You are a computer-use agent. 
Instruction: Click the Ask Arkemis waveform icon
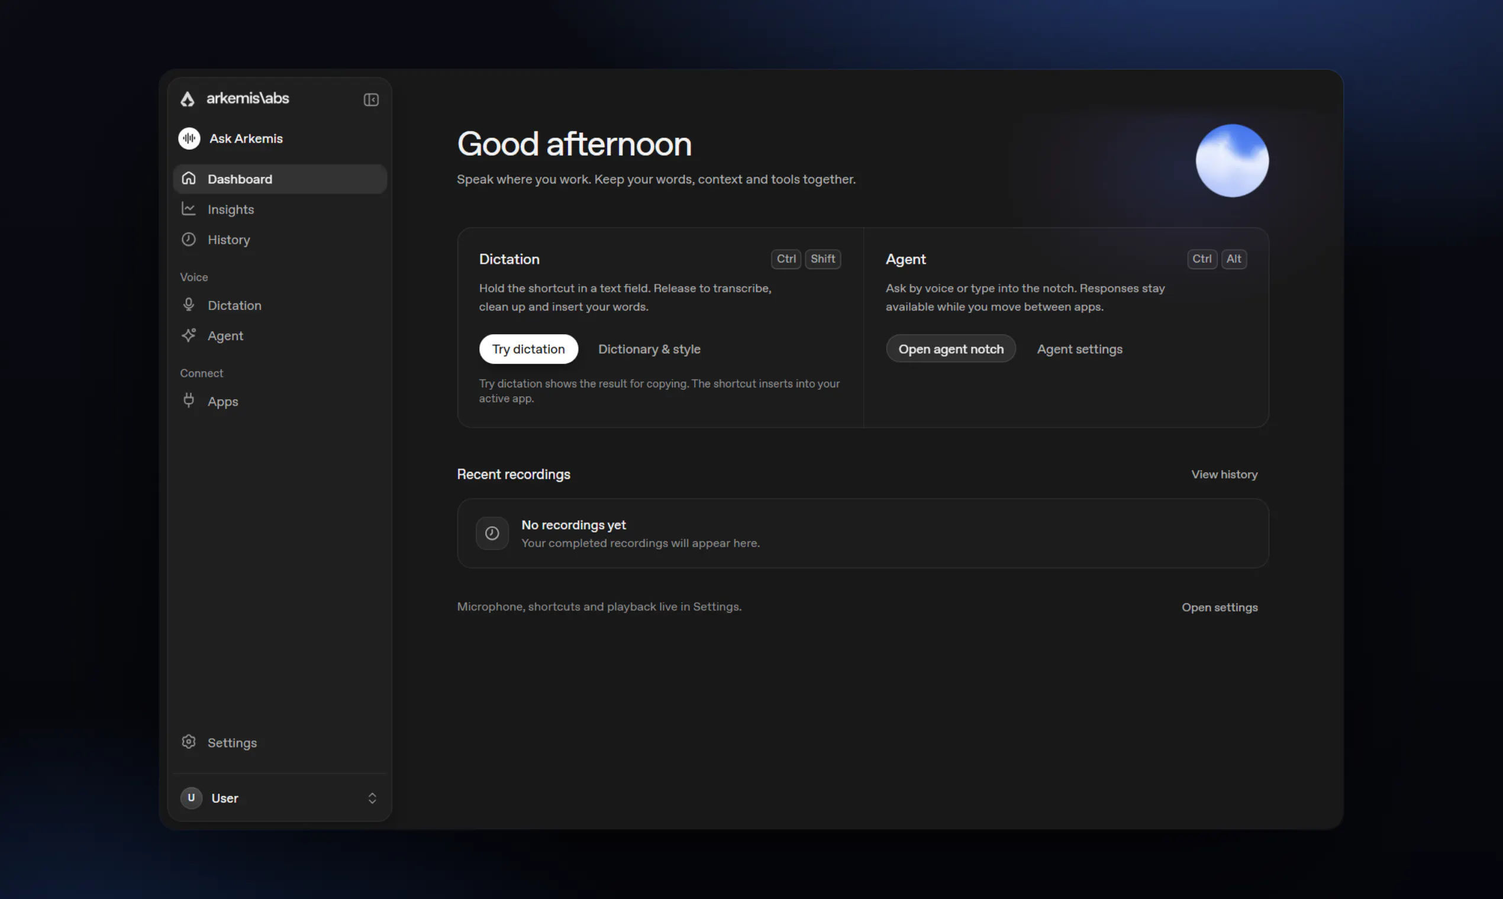click(x=189, y=138)
